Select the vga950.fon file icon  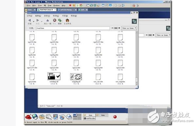[x=76, y=37]
